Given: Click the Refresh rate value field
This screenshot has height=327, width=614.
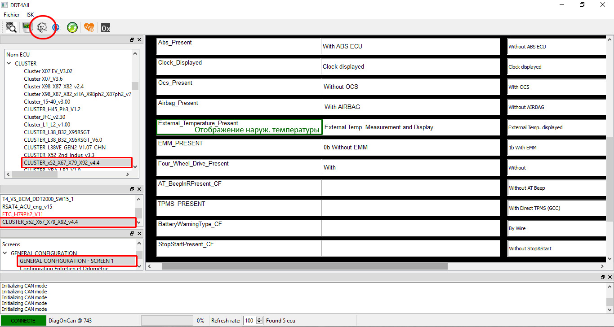Looking at the screenshot, I should pyautogui.click(x=249, y=321).
